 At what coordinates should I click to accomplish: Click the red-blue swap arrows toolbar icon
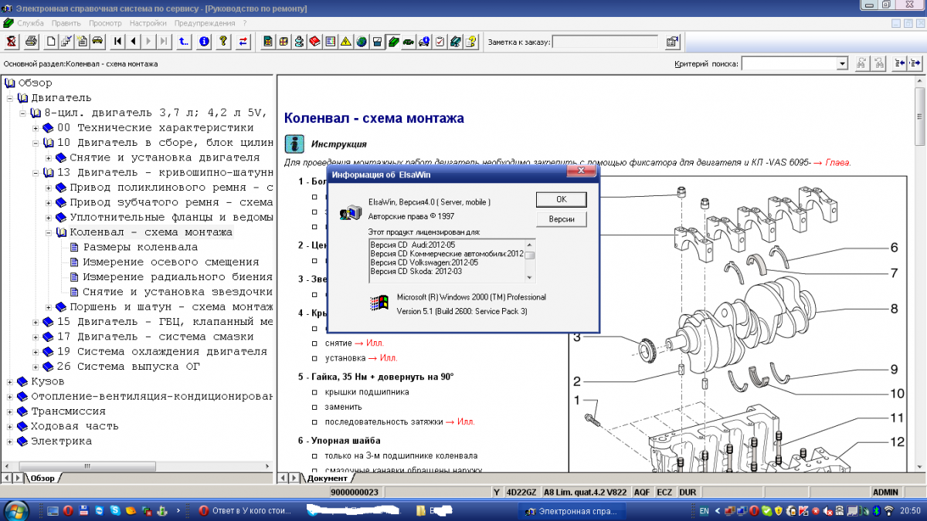[x=243, y=41]
